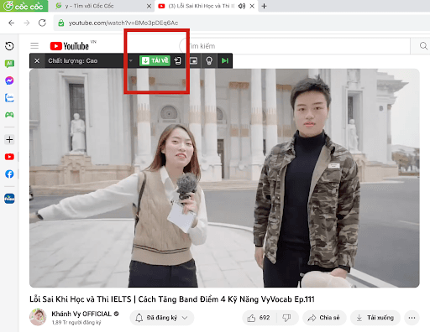430x332 pixels.
Task: Open a new browser tab
Action: pos(264,6)
